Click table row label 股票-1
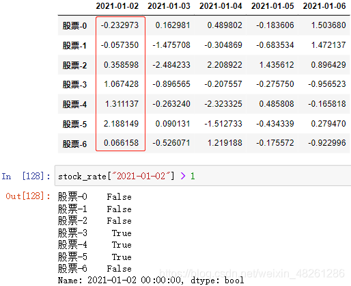The image size is (351, 286). [74, 45]
